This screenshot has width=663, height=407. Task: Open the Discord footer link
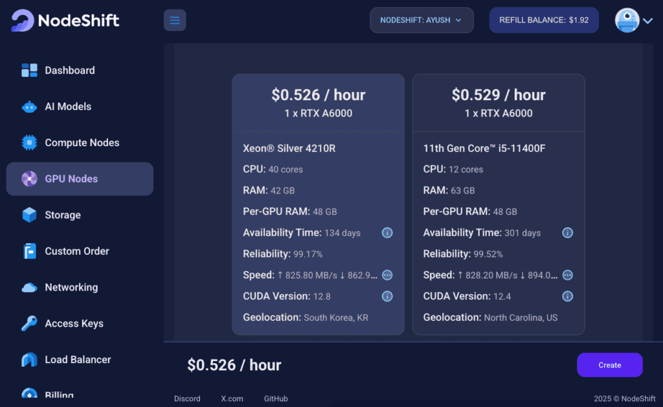pyautogui.click(x=187, y=399)
